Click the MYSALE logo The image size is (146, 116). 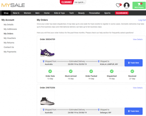coord(13,5)
